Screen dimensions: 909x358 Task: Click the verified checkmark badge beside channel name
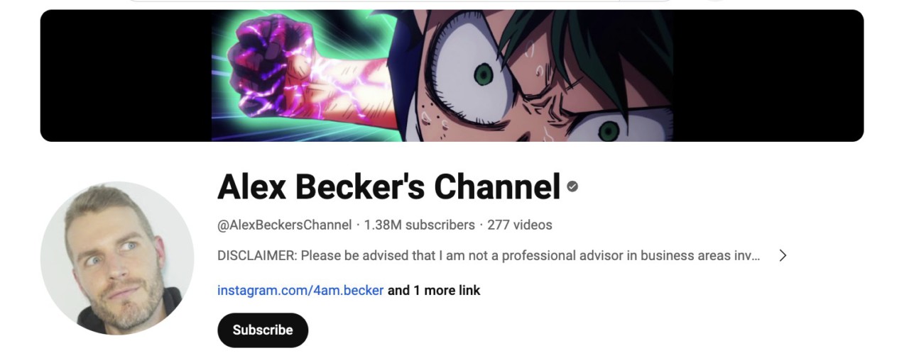click(572, 186)
